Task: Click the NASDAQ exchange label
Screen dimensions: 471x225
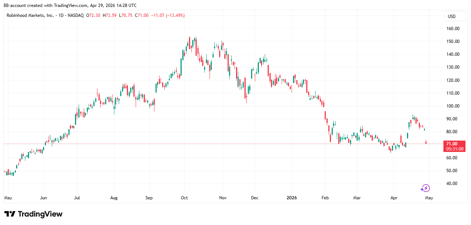Action: pos(75,15)
